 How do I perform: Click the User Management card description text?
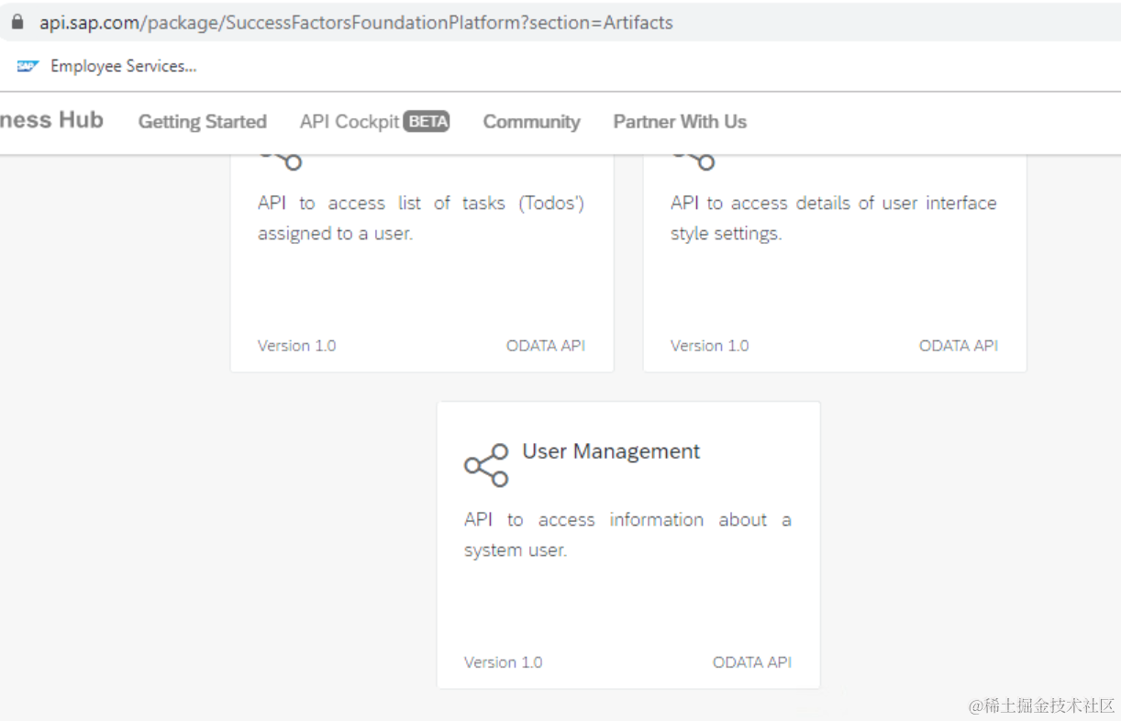(627, 535)
